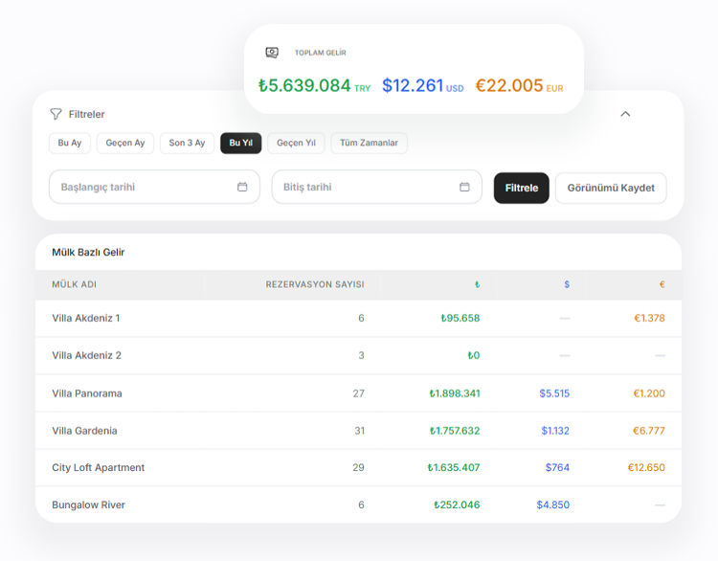Open the City Loft Apartment row

click(x=358, y=467)
